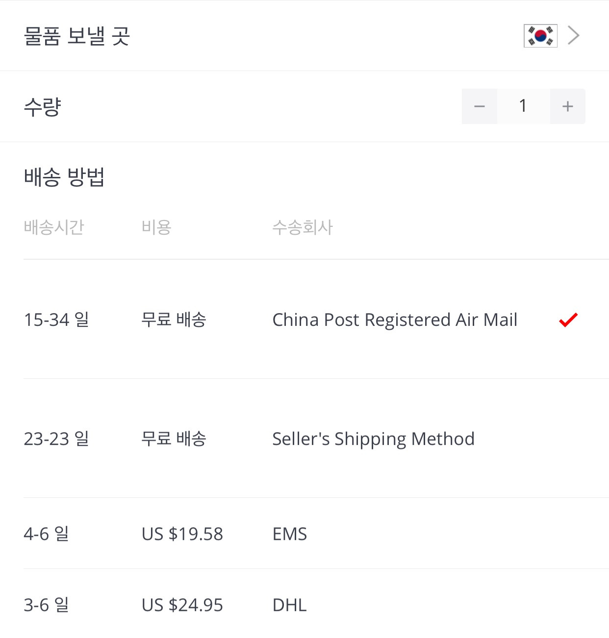This screenshot has width=609, height=638.
Task: Open the 물품 보낼 곳 destination row
Action: click(304, 36)
